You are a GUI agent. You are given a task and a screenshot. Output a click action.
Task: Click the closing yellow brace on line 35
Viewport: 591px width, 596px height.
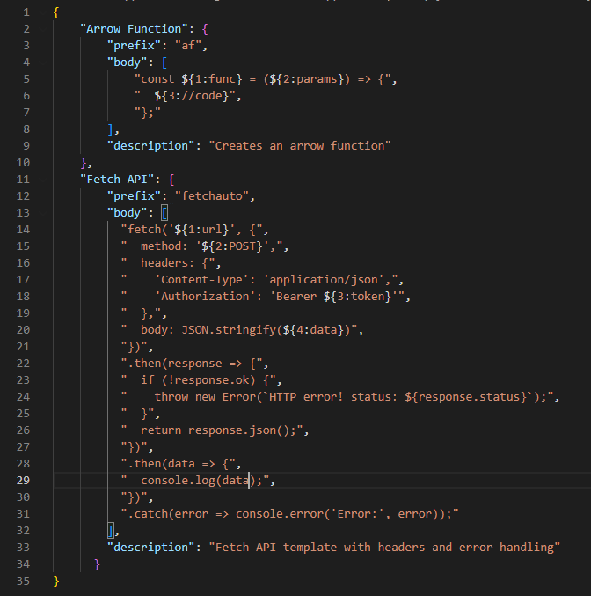(56, 581)
